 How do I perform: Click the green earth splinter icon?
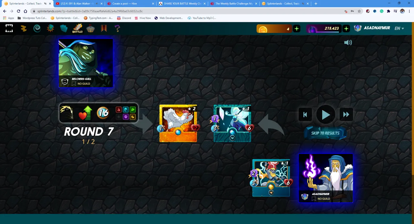point(133,110)
